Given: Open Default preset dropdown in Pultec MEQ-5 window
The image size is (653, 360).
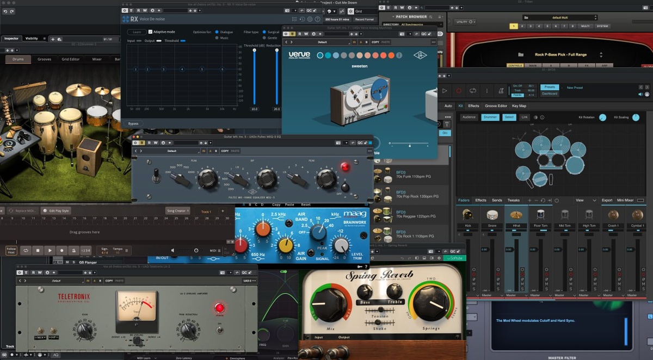Looking at the screenshot, I should pos(172,151).
